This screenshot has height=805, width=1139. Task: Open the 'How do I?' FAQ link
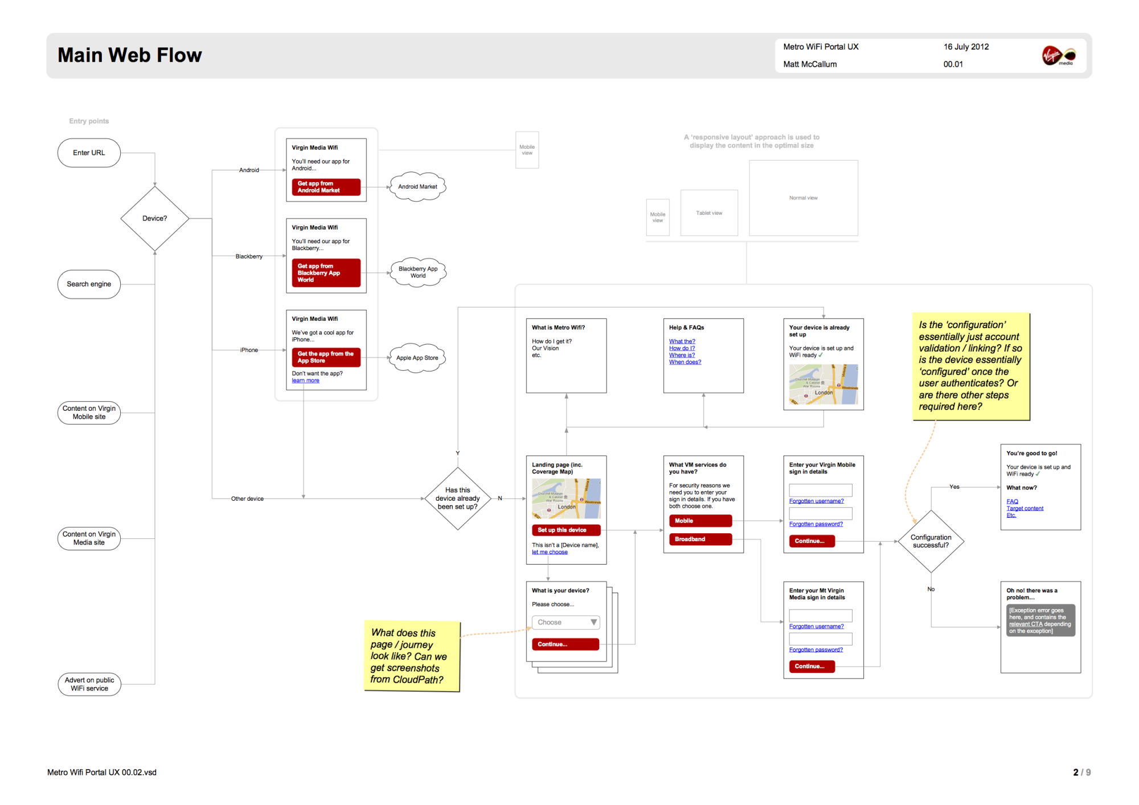coord(682,349)
